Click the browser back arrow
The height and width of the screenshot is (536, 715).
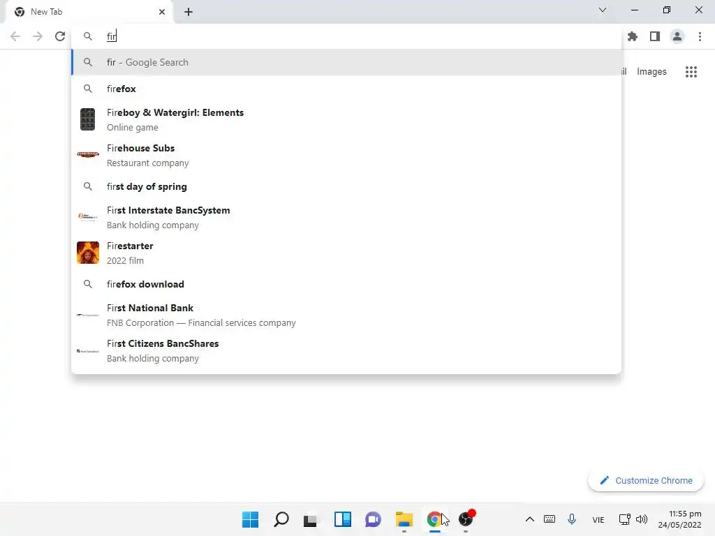coord(15,36)
